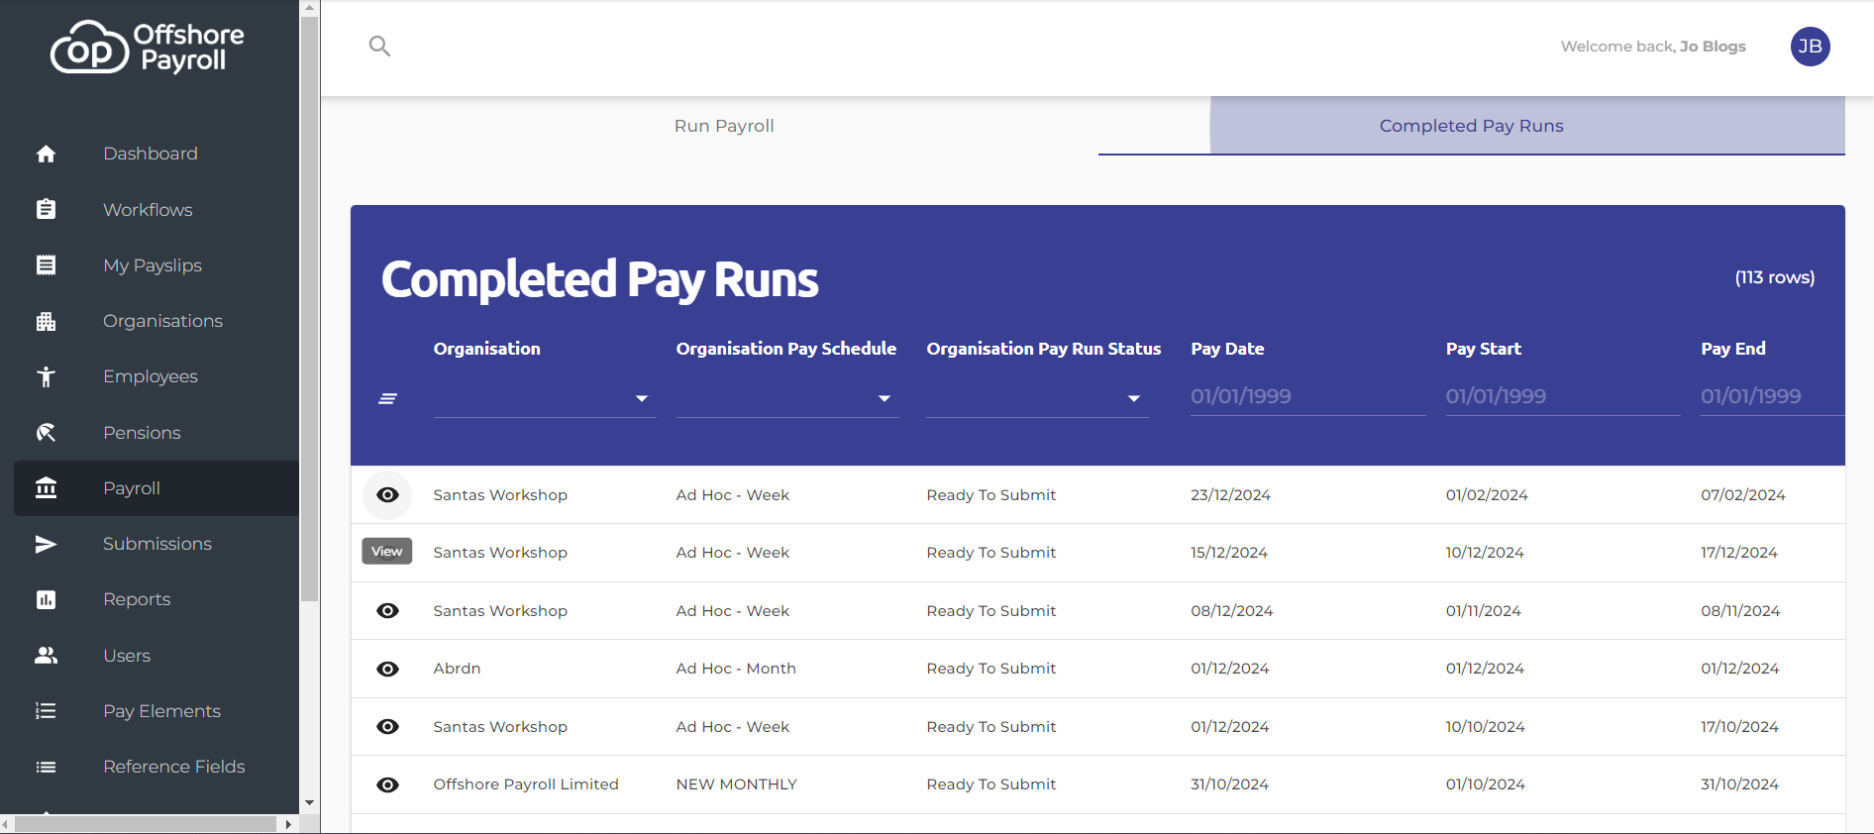1874x834 pixels.
Task: Click the Reports chart icon
Action: click(x=46, y=599)
